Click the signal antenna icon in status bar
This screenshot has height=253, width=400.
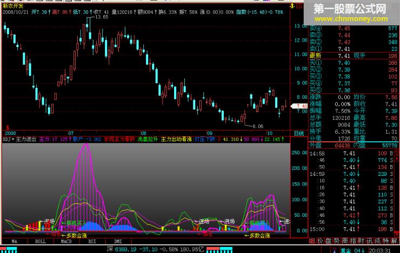click(x=335, y=250)
